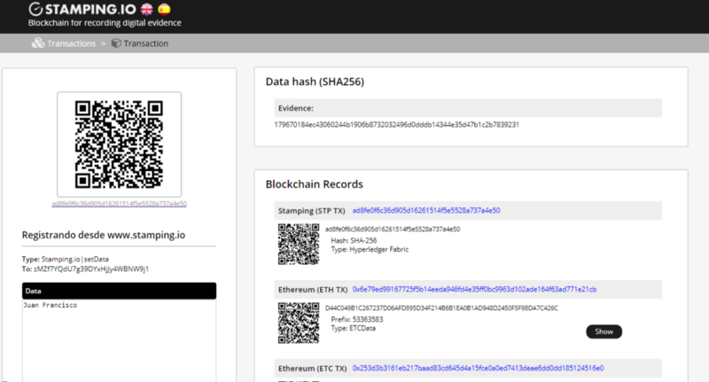The width and height of the screenshot is (709, 382).
Task: Open the Stamping STP TX hash link
Action: (426, 210)
